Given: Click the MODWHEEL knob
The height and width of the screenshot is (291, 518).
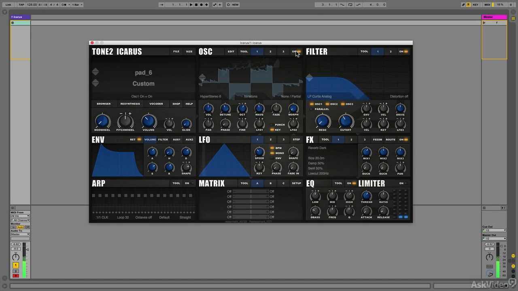Looking at the screenshot, I should [102, 121].
